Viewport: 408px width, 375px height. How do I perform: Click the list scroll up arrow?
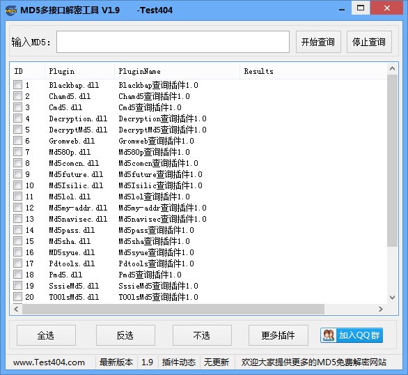[x=392, y=69]
